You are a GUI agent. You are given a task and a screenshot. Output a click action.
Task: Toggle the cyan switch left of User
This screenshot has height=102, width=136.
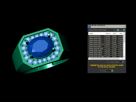coord(118,30)
